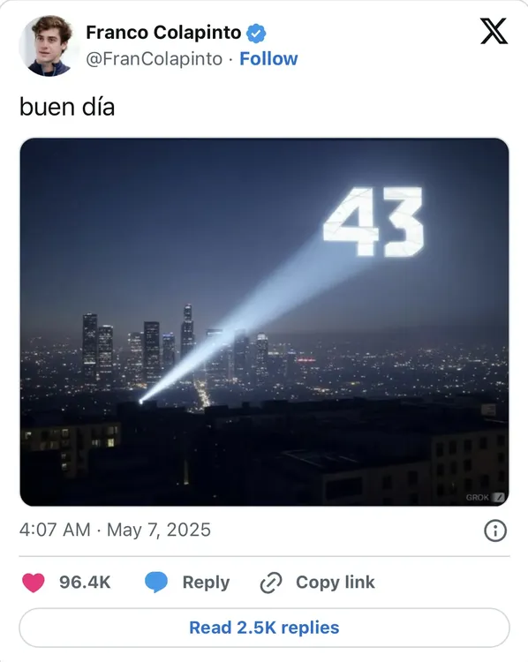Open the @FranColapinto handle link
Image resolution: width=528 pixels, height=662 pixels.
(155, 58)
